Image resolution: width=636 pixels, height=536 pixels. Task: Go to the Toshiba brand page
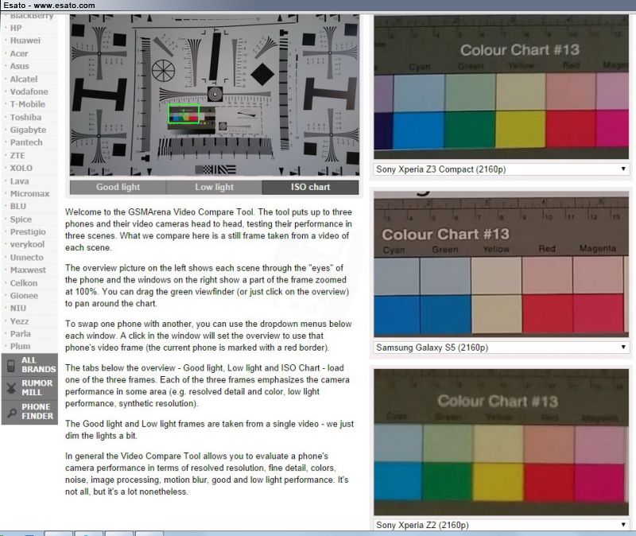pos(25,117)
